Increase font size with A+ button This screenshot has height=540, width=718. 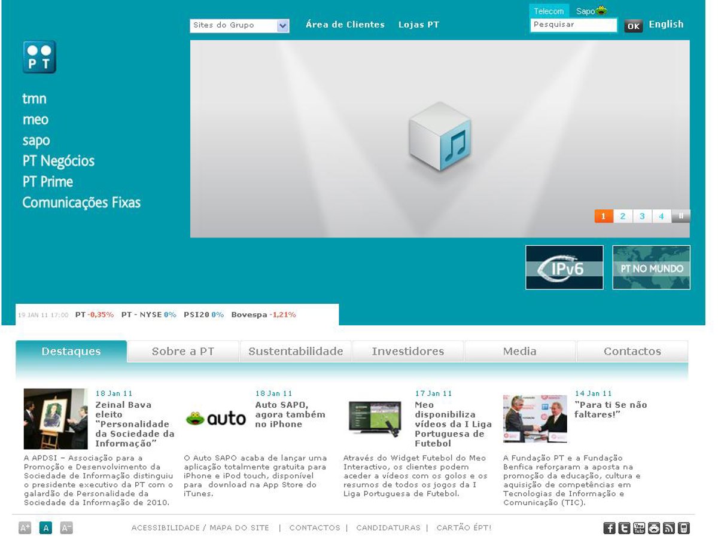click(25, 528)
